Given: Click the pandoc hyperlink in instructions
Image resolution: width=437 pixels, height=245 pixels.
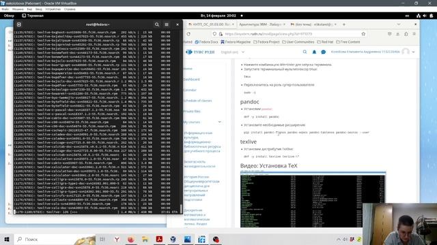Looking at the screenshot, I should point(267,109).
